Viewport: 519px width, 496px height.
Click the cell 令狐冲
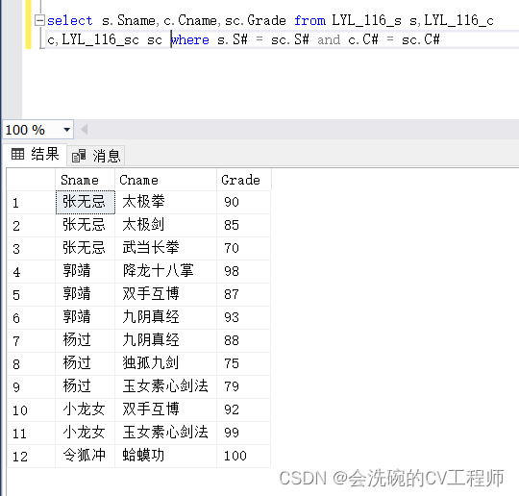click(x=86, y=456)
